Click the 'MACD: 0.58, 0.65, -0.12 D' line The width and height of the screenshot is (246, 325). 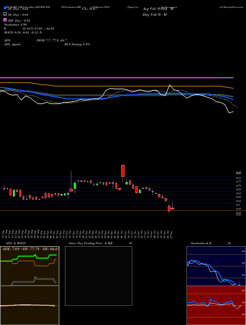pyautogui.click(x=23, y=32)
